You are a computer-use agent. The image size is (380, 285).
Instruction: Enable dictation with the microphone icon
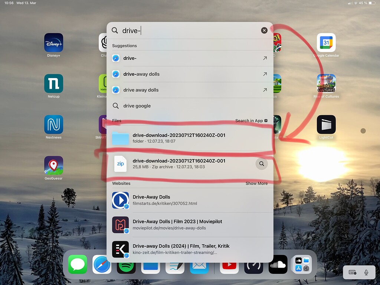[366, 272]
